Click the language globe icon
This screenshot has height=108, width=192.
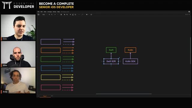(x=189, y=12)
